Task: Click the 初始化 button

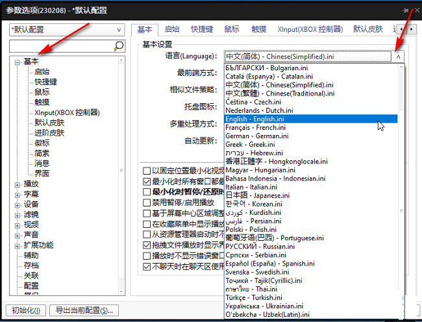Action: [26, 310]
